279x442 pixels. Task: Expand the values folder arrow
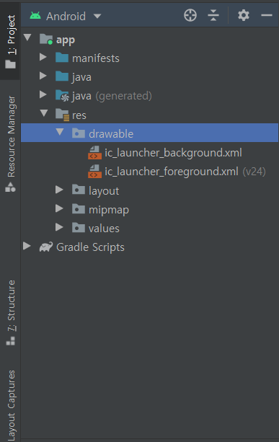tap(59, 227)
